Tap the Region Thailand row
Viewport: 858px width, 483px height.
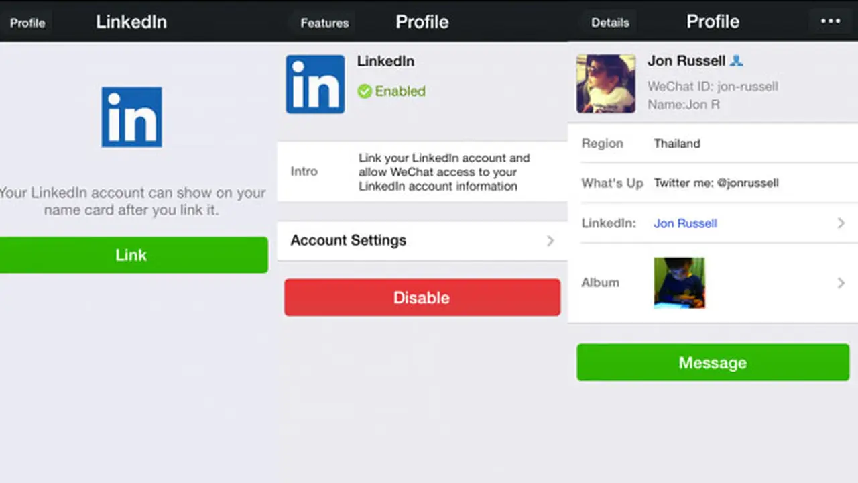713,143
